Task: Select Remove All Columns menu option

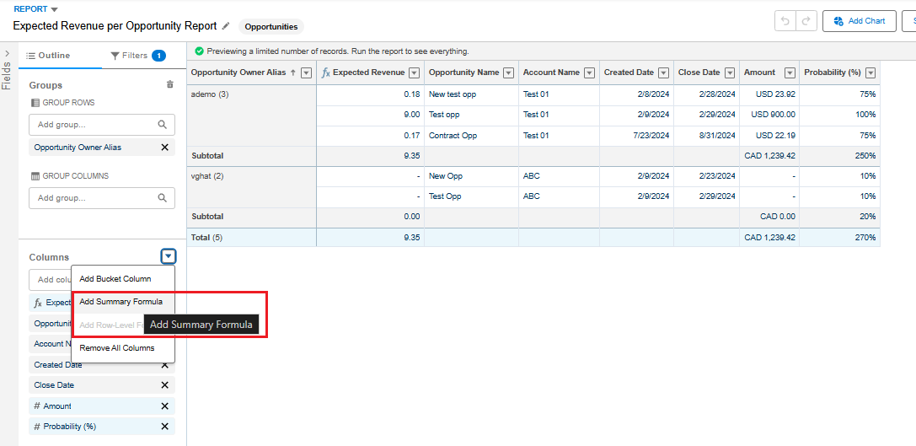Action: (x=117, y=348)
